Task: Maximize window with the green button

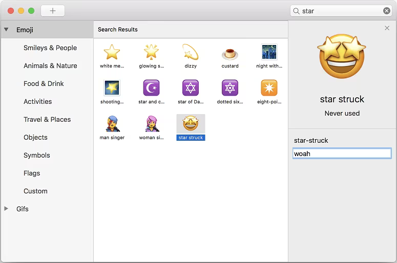Action: (31, 11)
